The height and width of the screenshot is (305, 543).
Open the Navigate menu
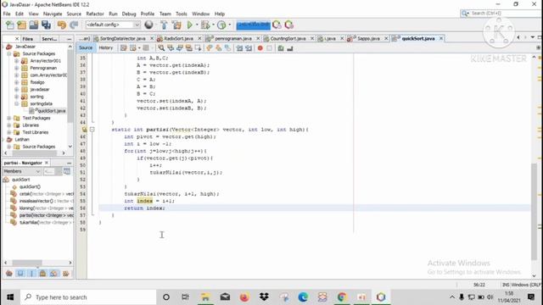click(x=53, y=14)
